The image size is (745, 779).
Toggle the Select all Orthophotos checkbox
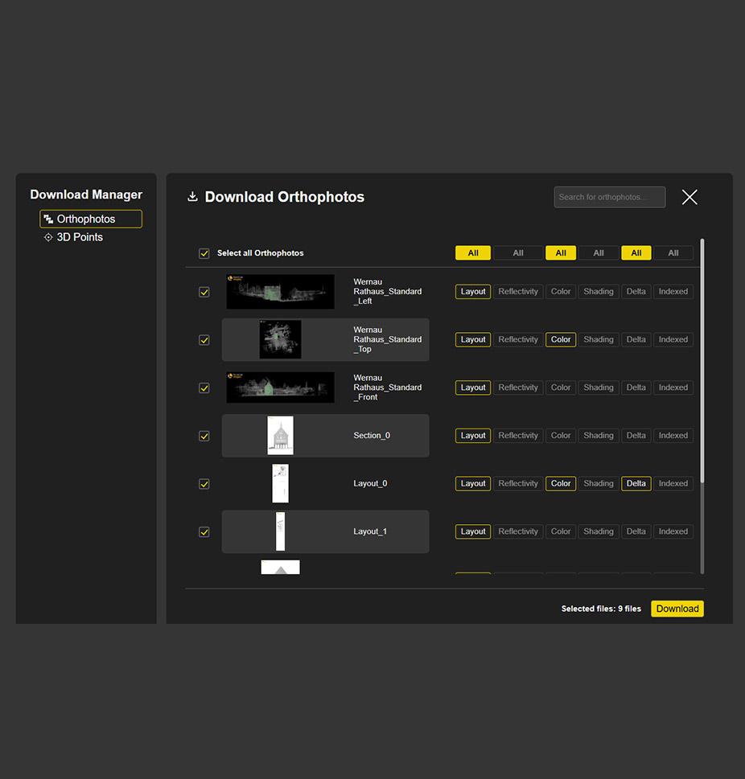coord(204,252)
